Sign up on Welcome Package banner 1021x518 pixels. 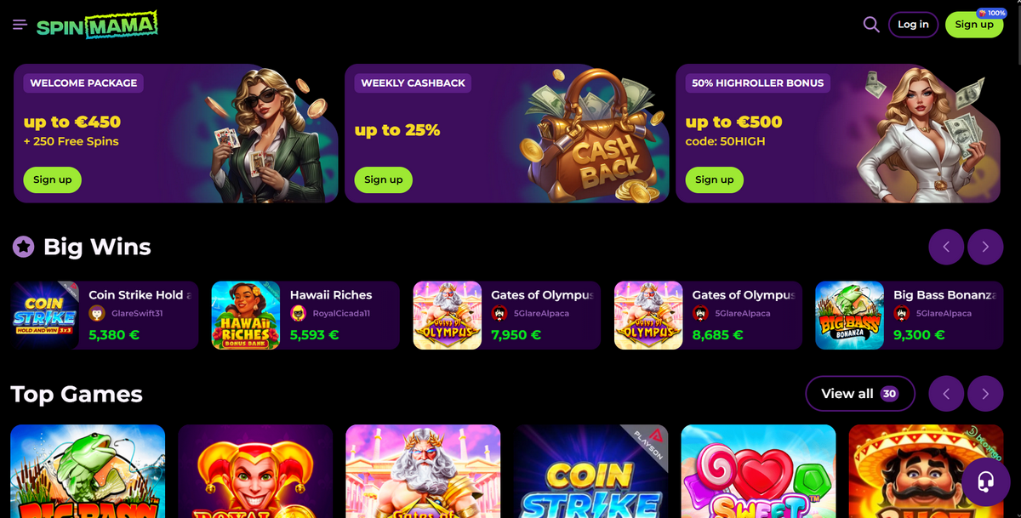click(52, 179)
